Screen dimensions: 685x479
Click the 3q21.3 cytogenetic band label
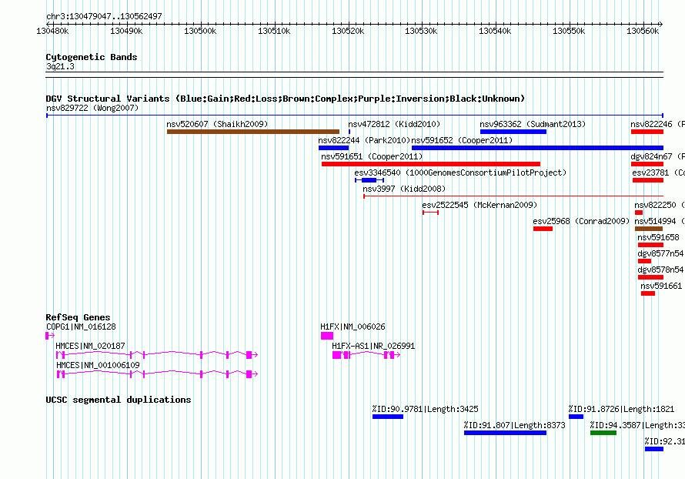[x=60, y=66]
